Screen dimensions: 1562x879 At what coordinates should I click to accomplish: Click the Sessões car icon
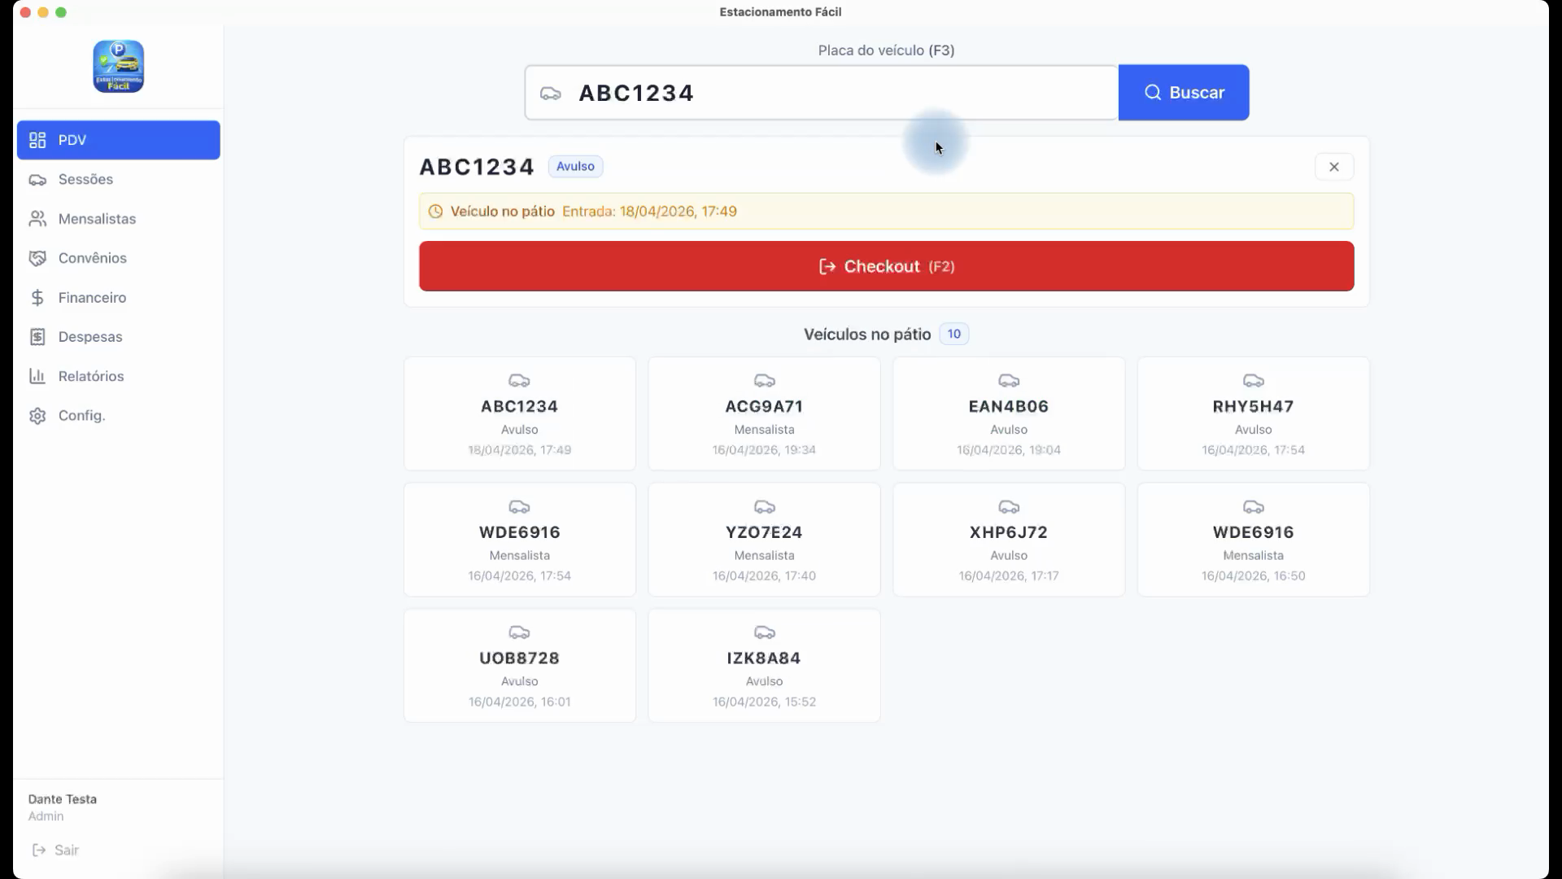[37, 179]
